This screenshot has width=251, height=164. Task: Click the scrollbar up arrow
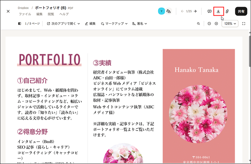coord(250,33)
